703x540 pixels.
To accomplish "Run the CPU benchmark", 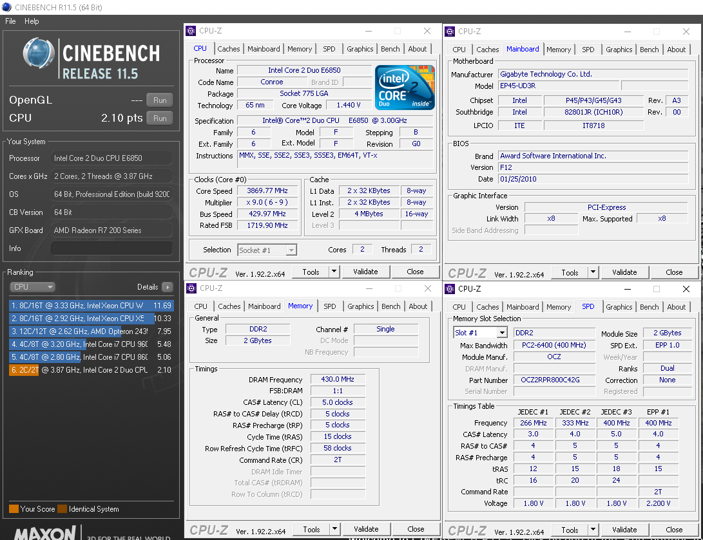I will 160,118.
